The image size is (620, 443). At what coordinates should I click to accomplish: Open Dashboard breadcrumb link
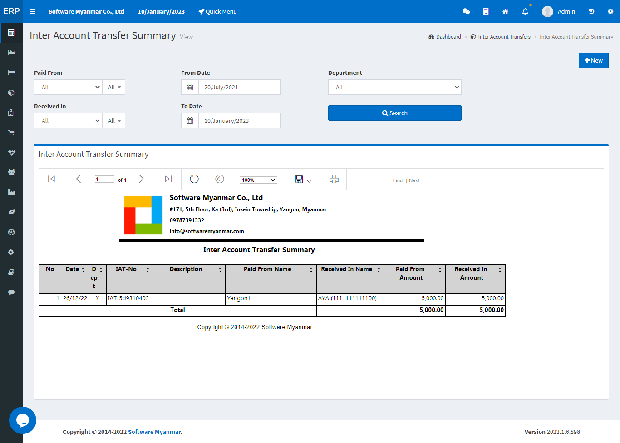[x=445, y=37]
